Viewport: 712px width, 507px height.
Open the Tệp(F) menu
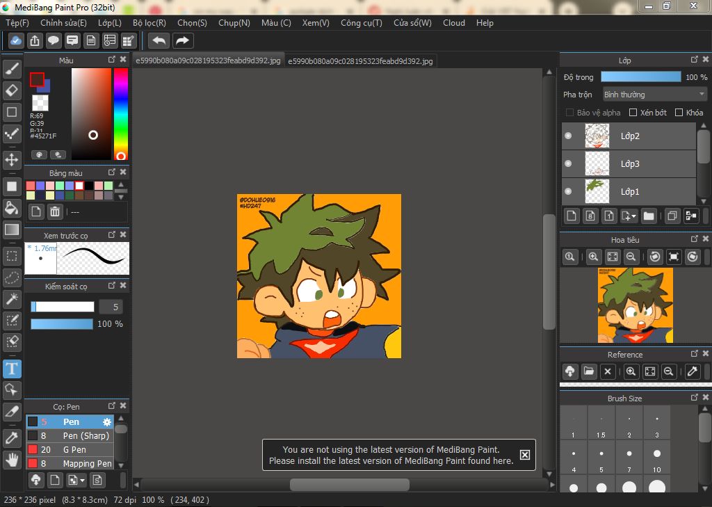pos(17,23)
